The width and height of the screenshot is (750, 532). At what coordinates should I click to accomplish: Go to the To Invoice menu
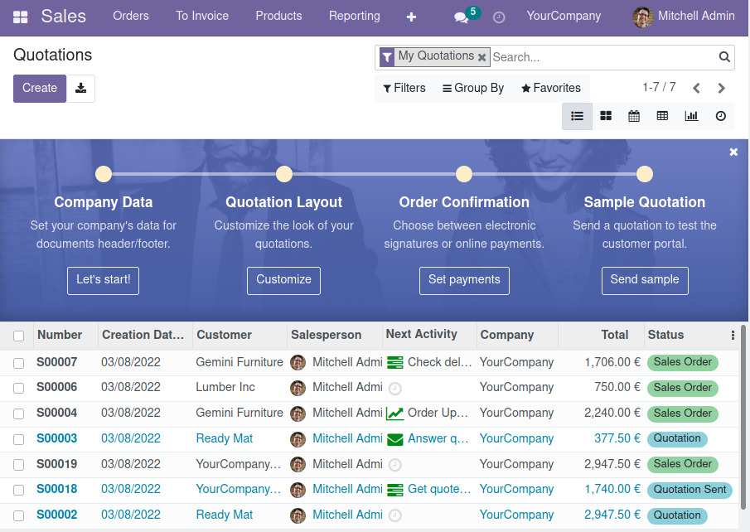click(201, 16)
